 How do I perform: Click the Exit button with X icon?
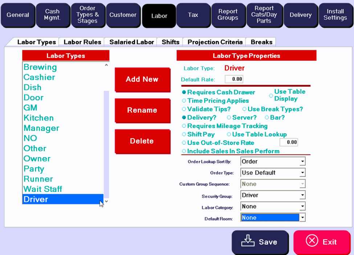(x=322, y=242)
